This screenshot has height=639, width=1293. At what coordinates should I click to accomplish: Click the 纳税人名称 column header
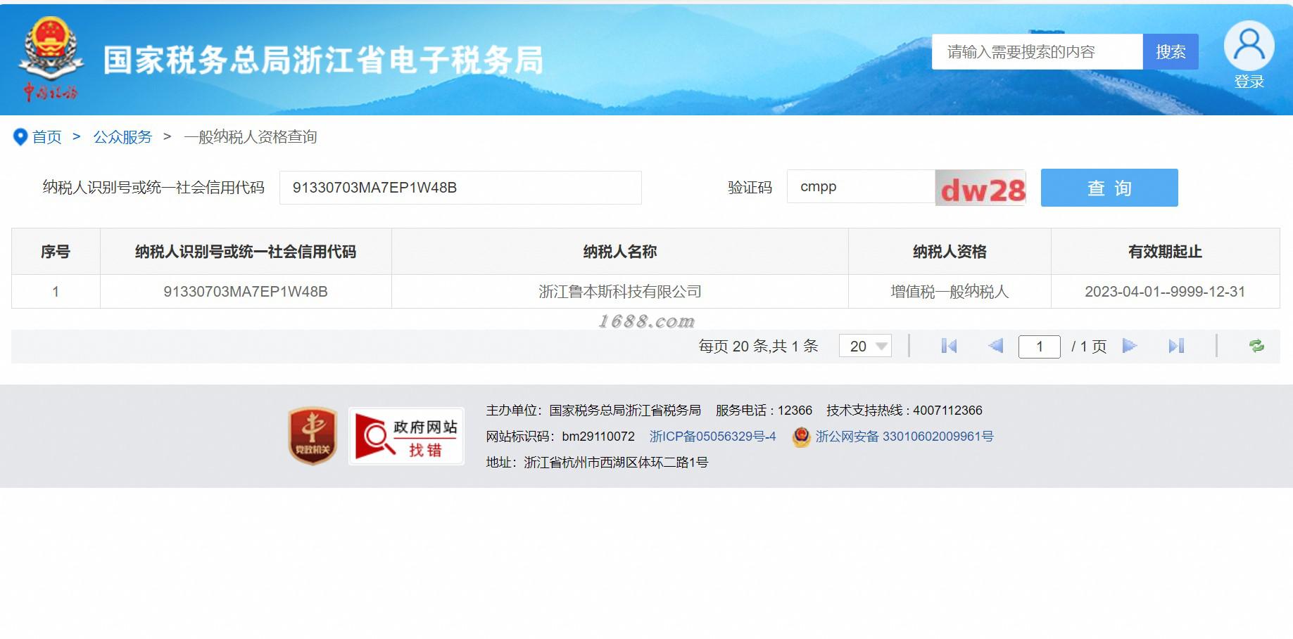click(619, 252)
